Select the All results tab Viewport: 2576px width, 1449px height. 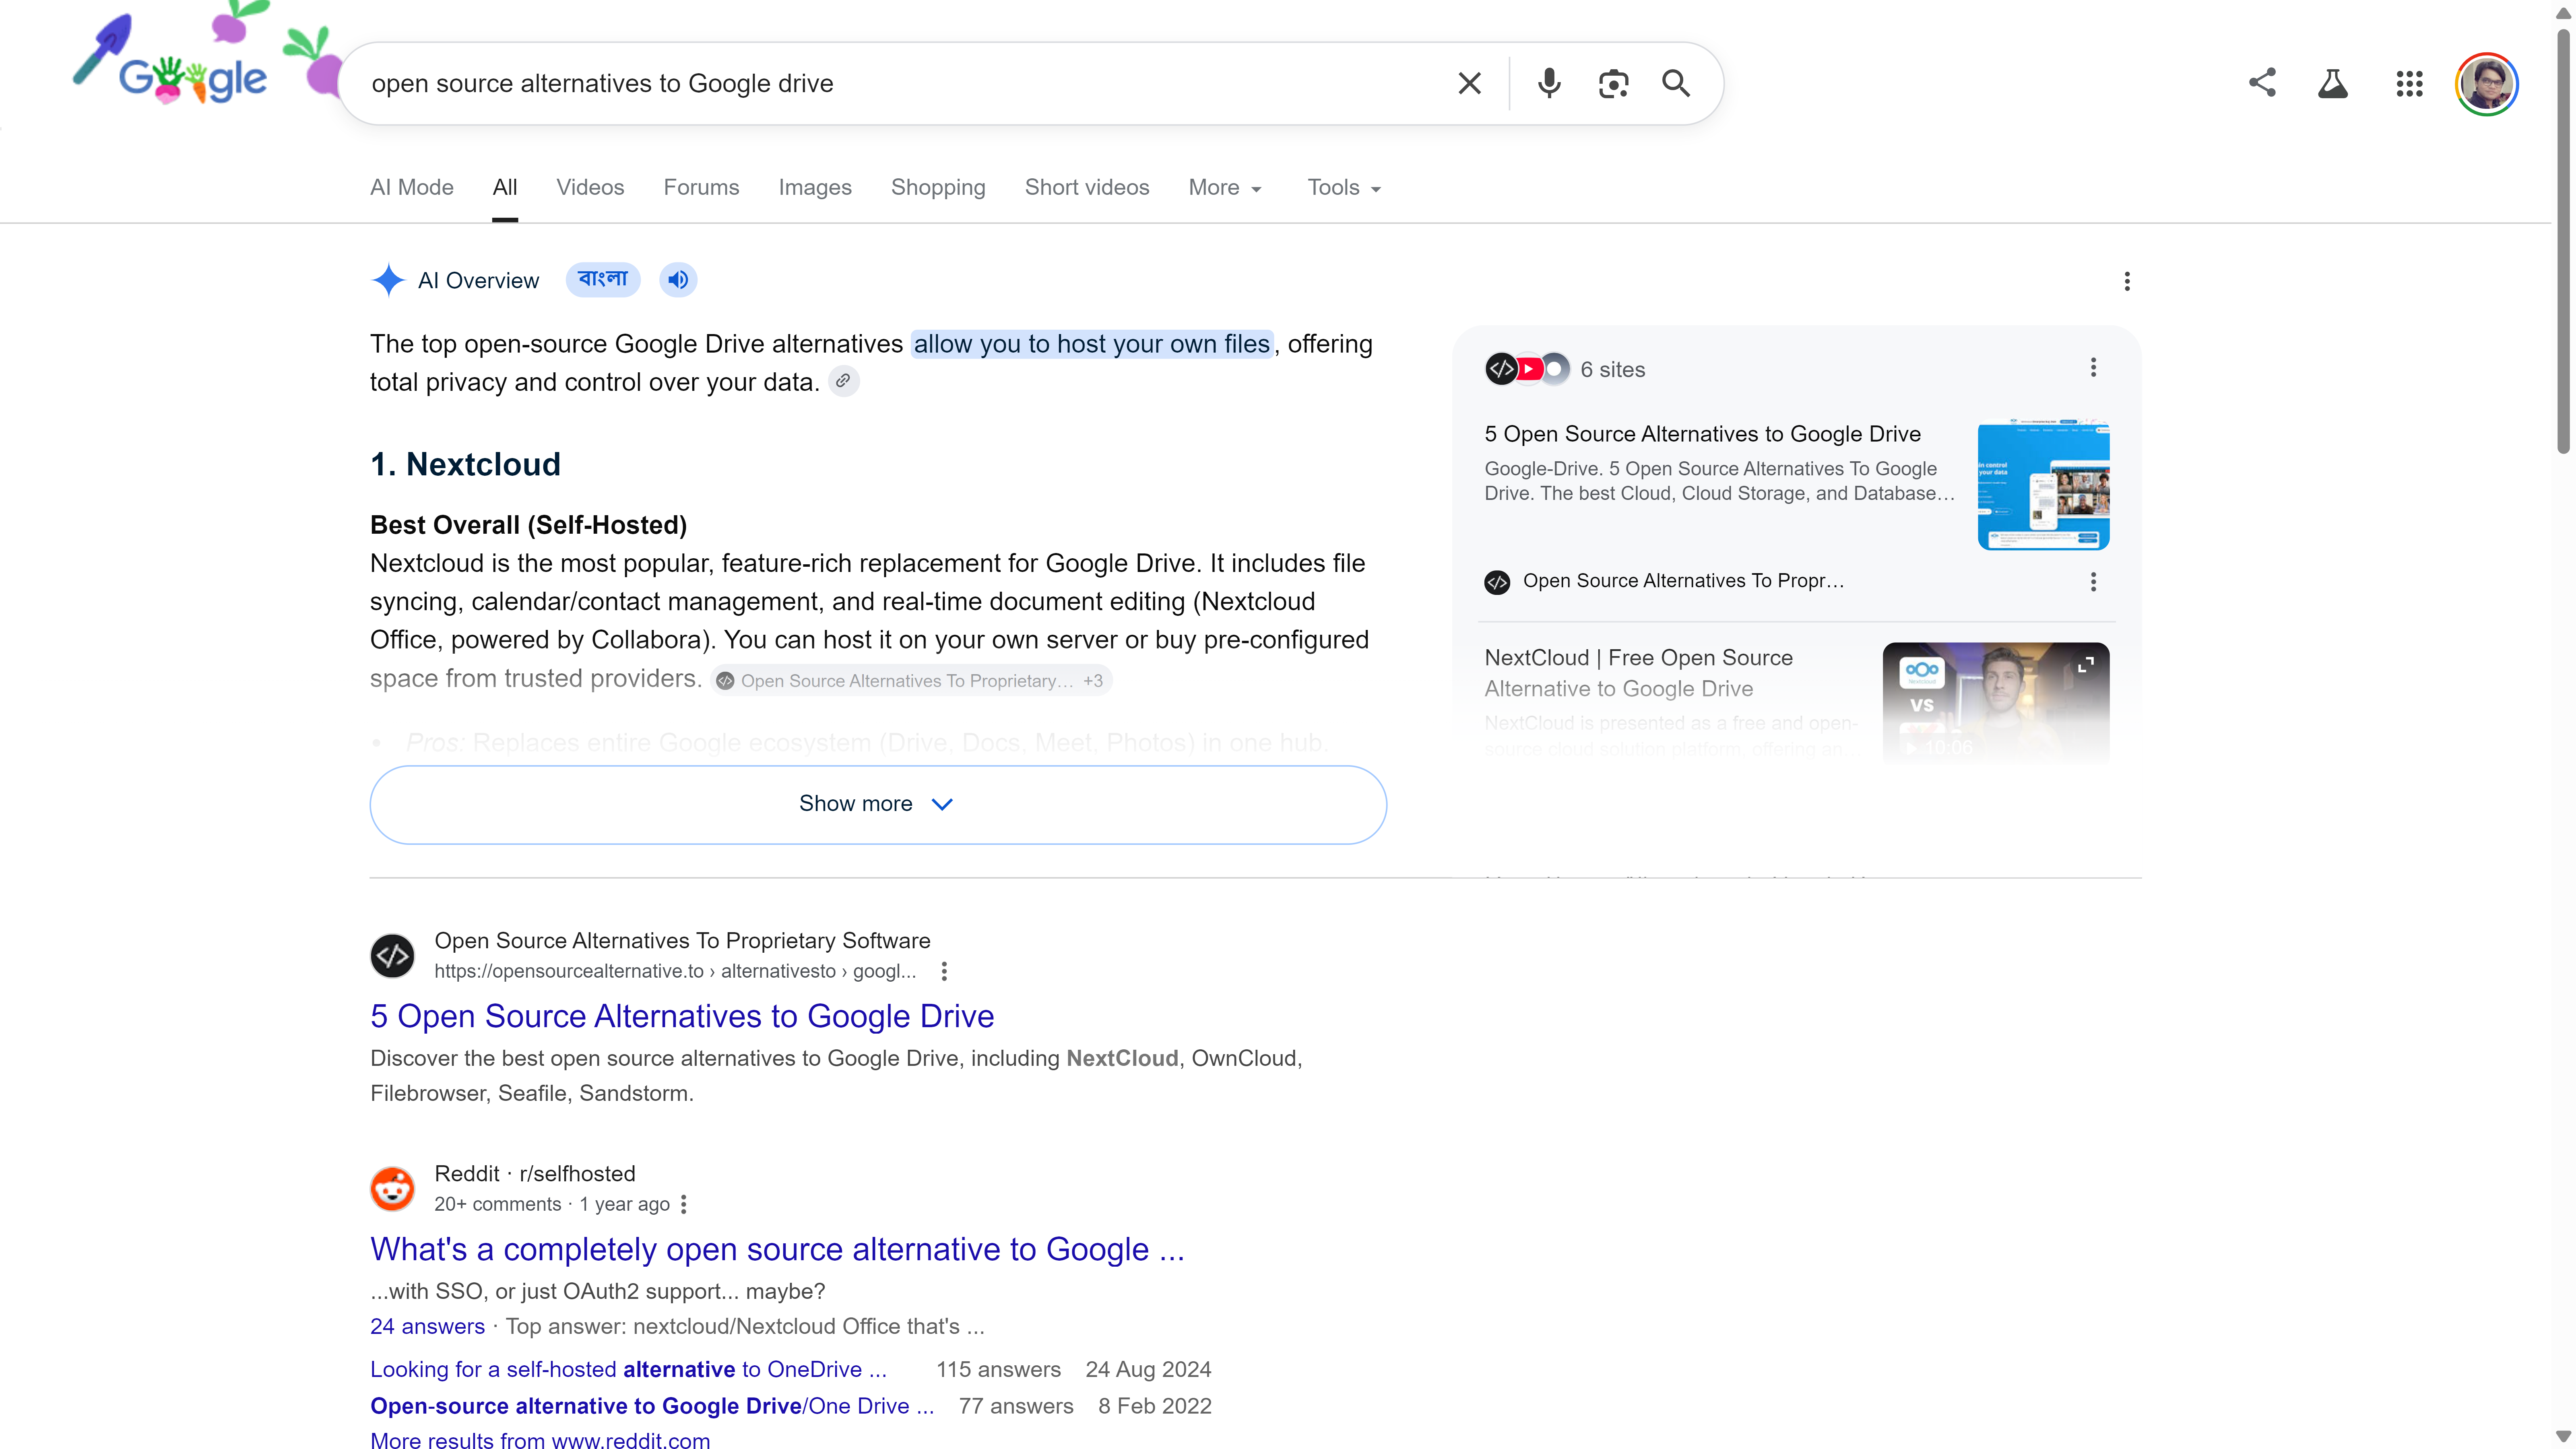(505, 187)
